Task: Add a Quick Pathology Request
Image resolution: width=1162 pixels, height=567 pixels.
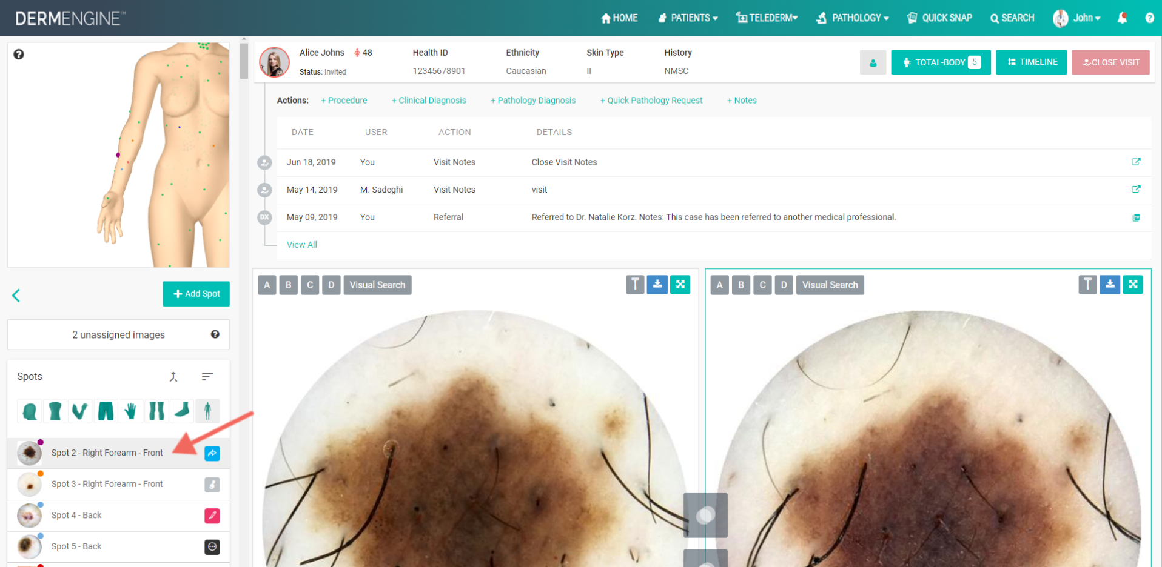Action: point(651,101)
